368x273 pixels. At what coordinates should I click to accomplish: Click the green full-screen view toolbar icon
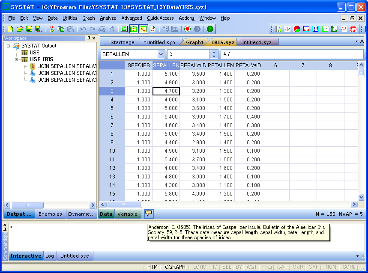124,29
